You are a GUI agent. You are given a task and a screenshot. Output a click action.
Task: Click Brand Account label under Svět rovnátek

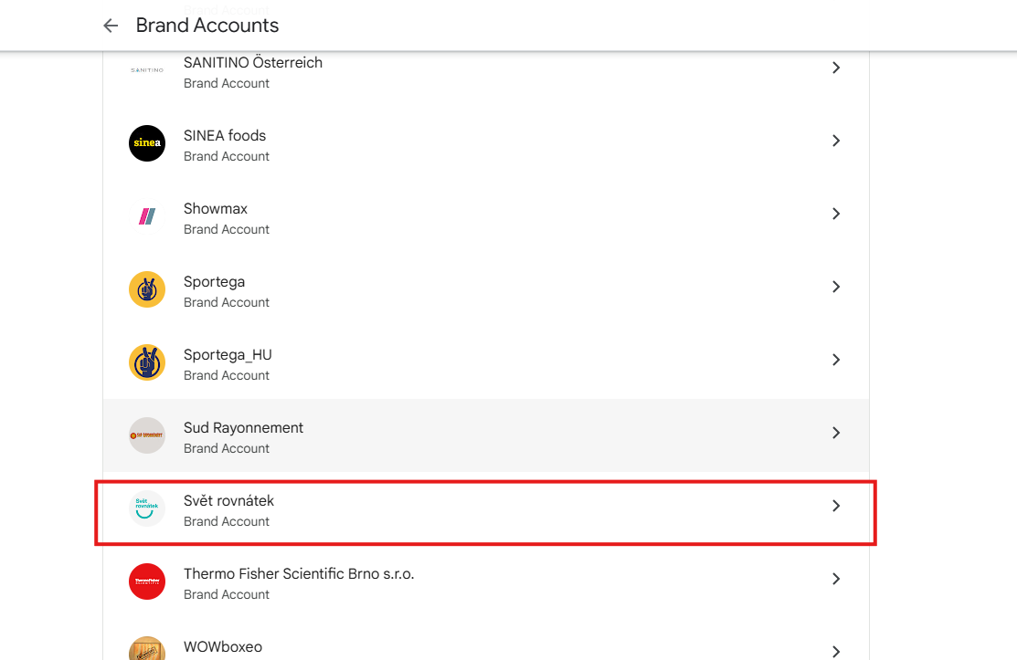227,522
